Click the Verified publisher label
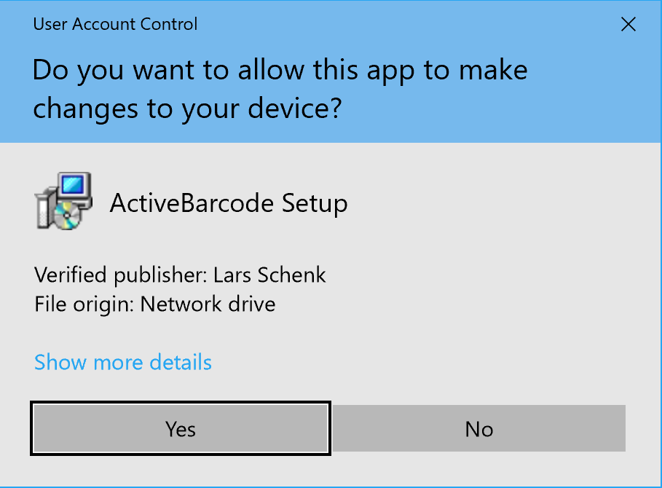 point(121,275)
